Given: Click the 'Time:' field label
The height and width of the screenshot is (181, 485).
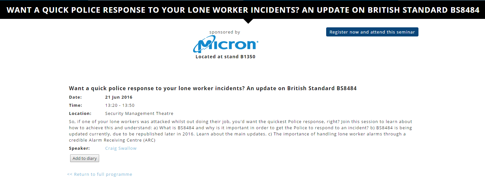Looking at the screenshot, I should 75,105.
